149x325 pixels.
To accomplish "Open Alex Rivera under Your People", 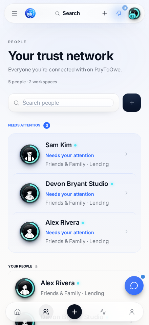I will [x=74, y=288].
